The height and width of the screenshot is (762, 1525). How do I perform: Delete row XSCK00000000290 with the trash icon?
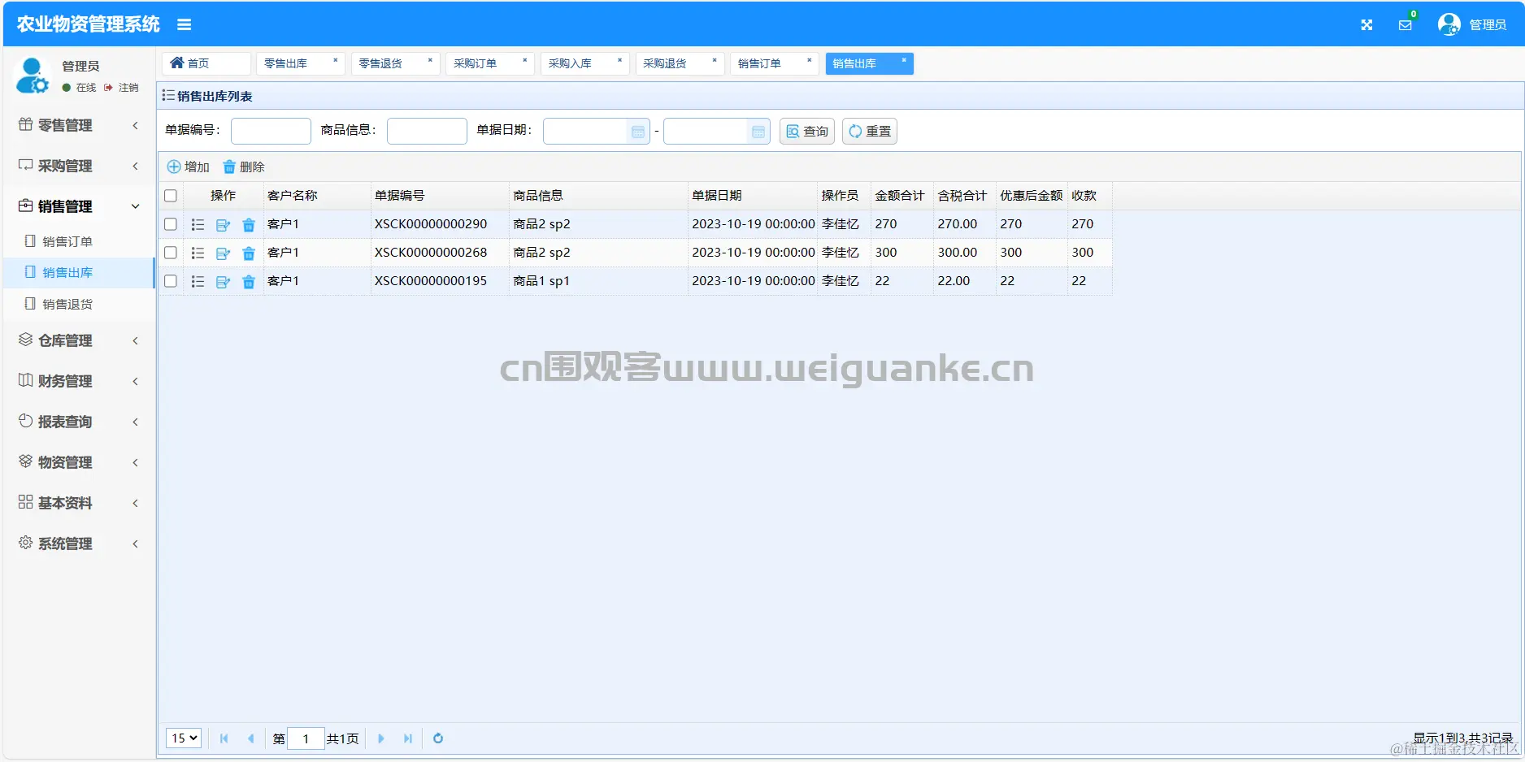point(249,225)
